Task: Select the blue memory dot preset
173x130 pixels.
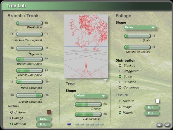Action: tap(69, 124)
